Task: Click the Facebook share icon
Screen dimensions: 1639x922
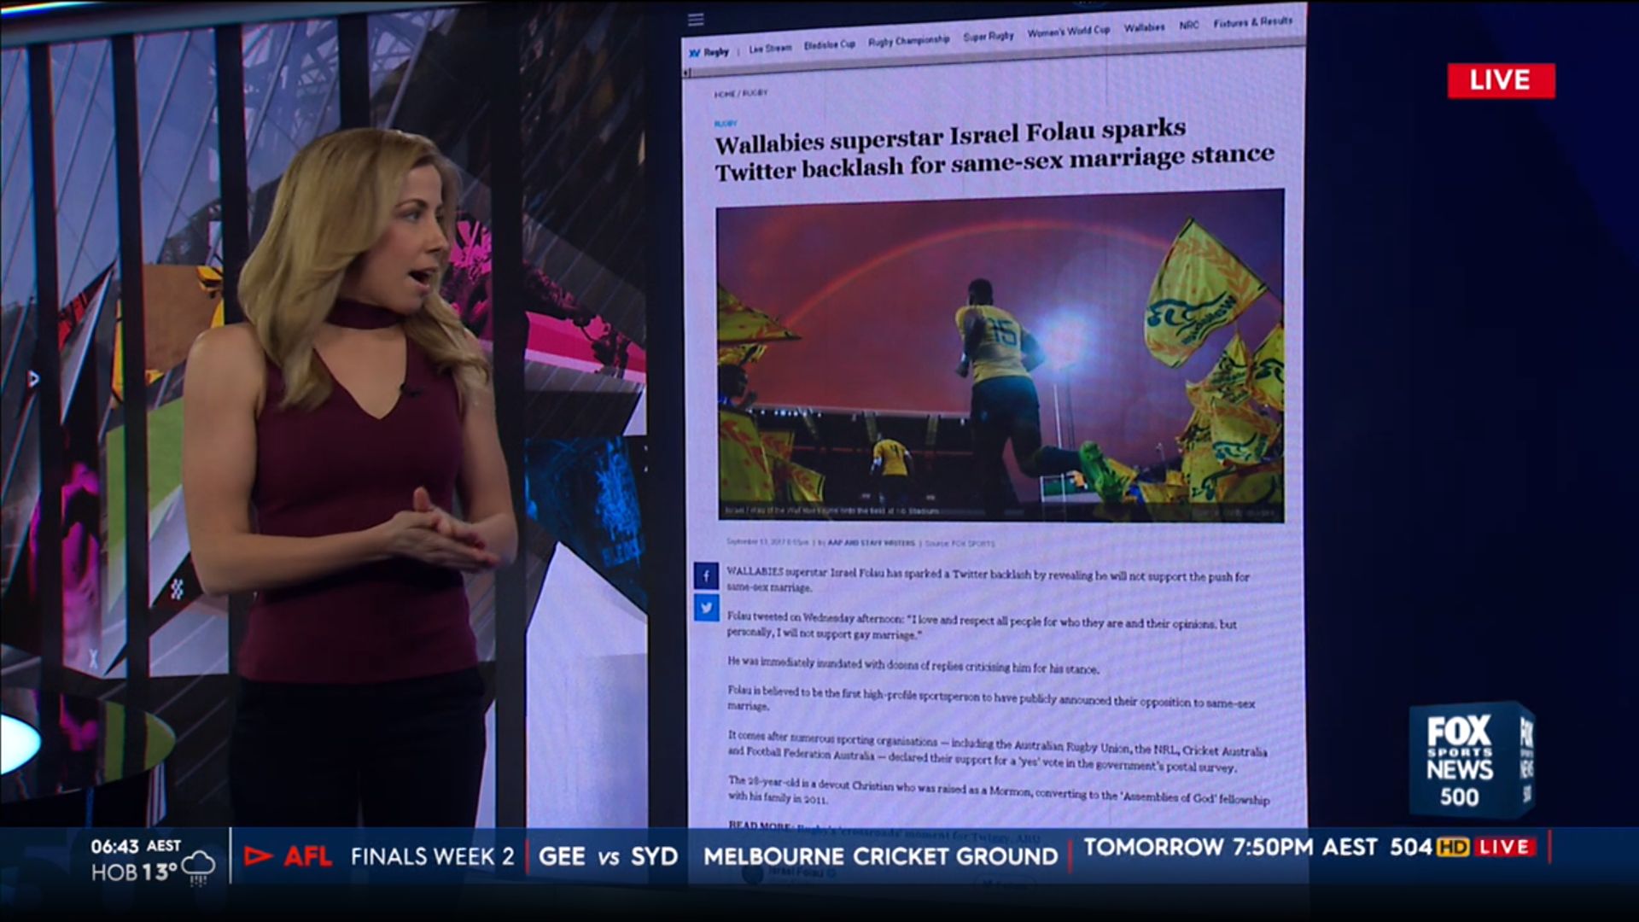Action: pos(706,576)
